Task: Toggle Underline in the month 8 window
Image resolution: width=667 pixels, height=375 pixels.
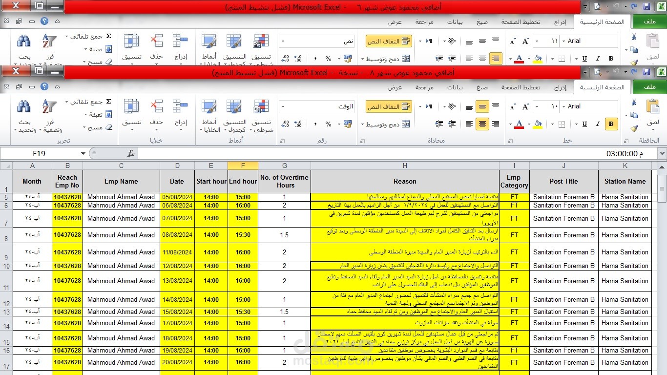Action: pyautogui.click(x=584, y=124)
